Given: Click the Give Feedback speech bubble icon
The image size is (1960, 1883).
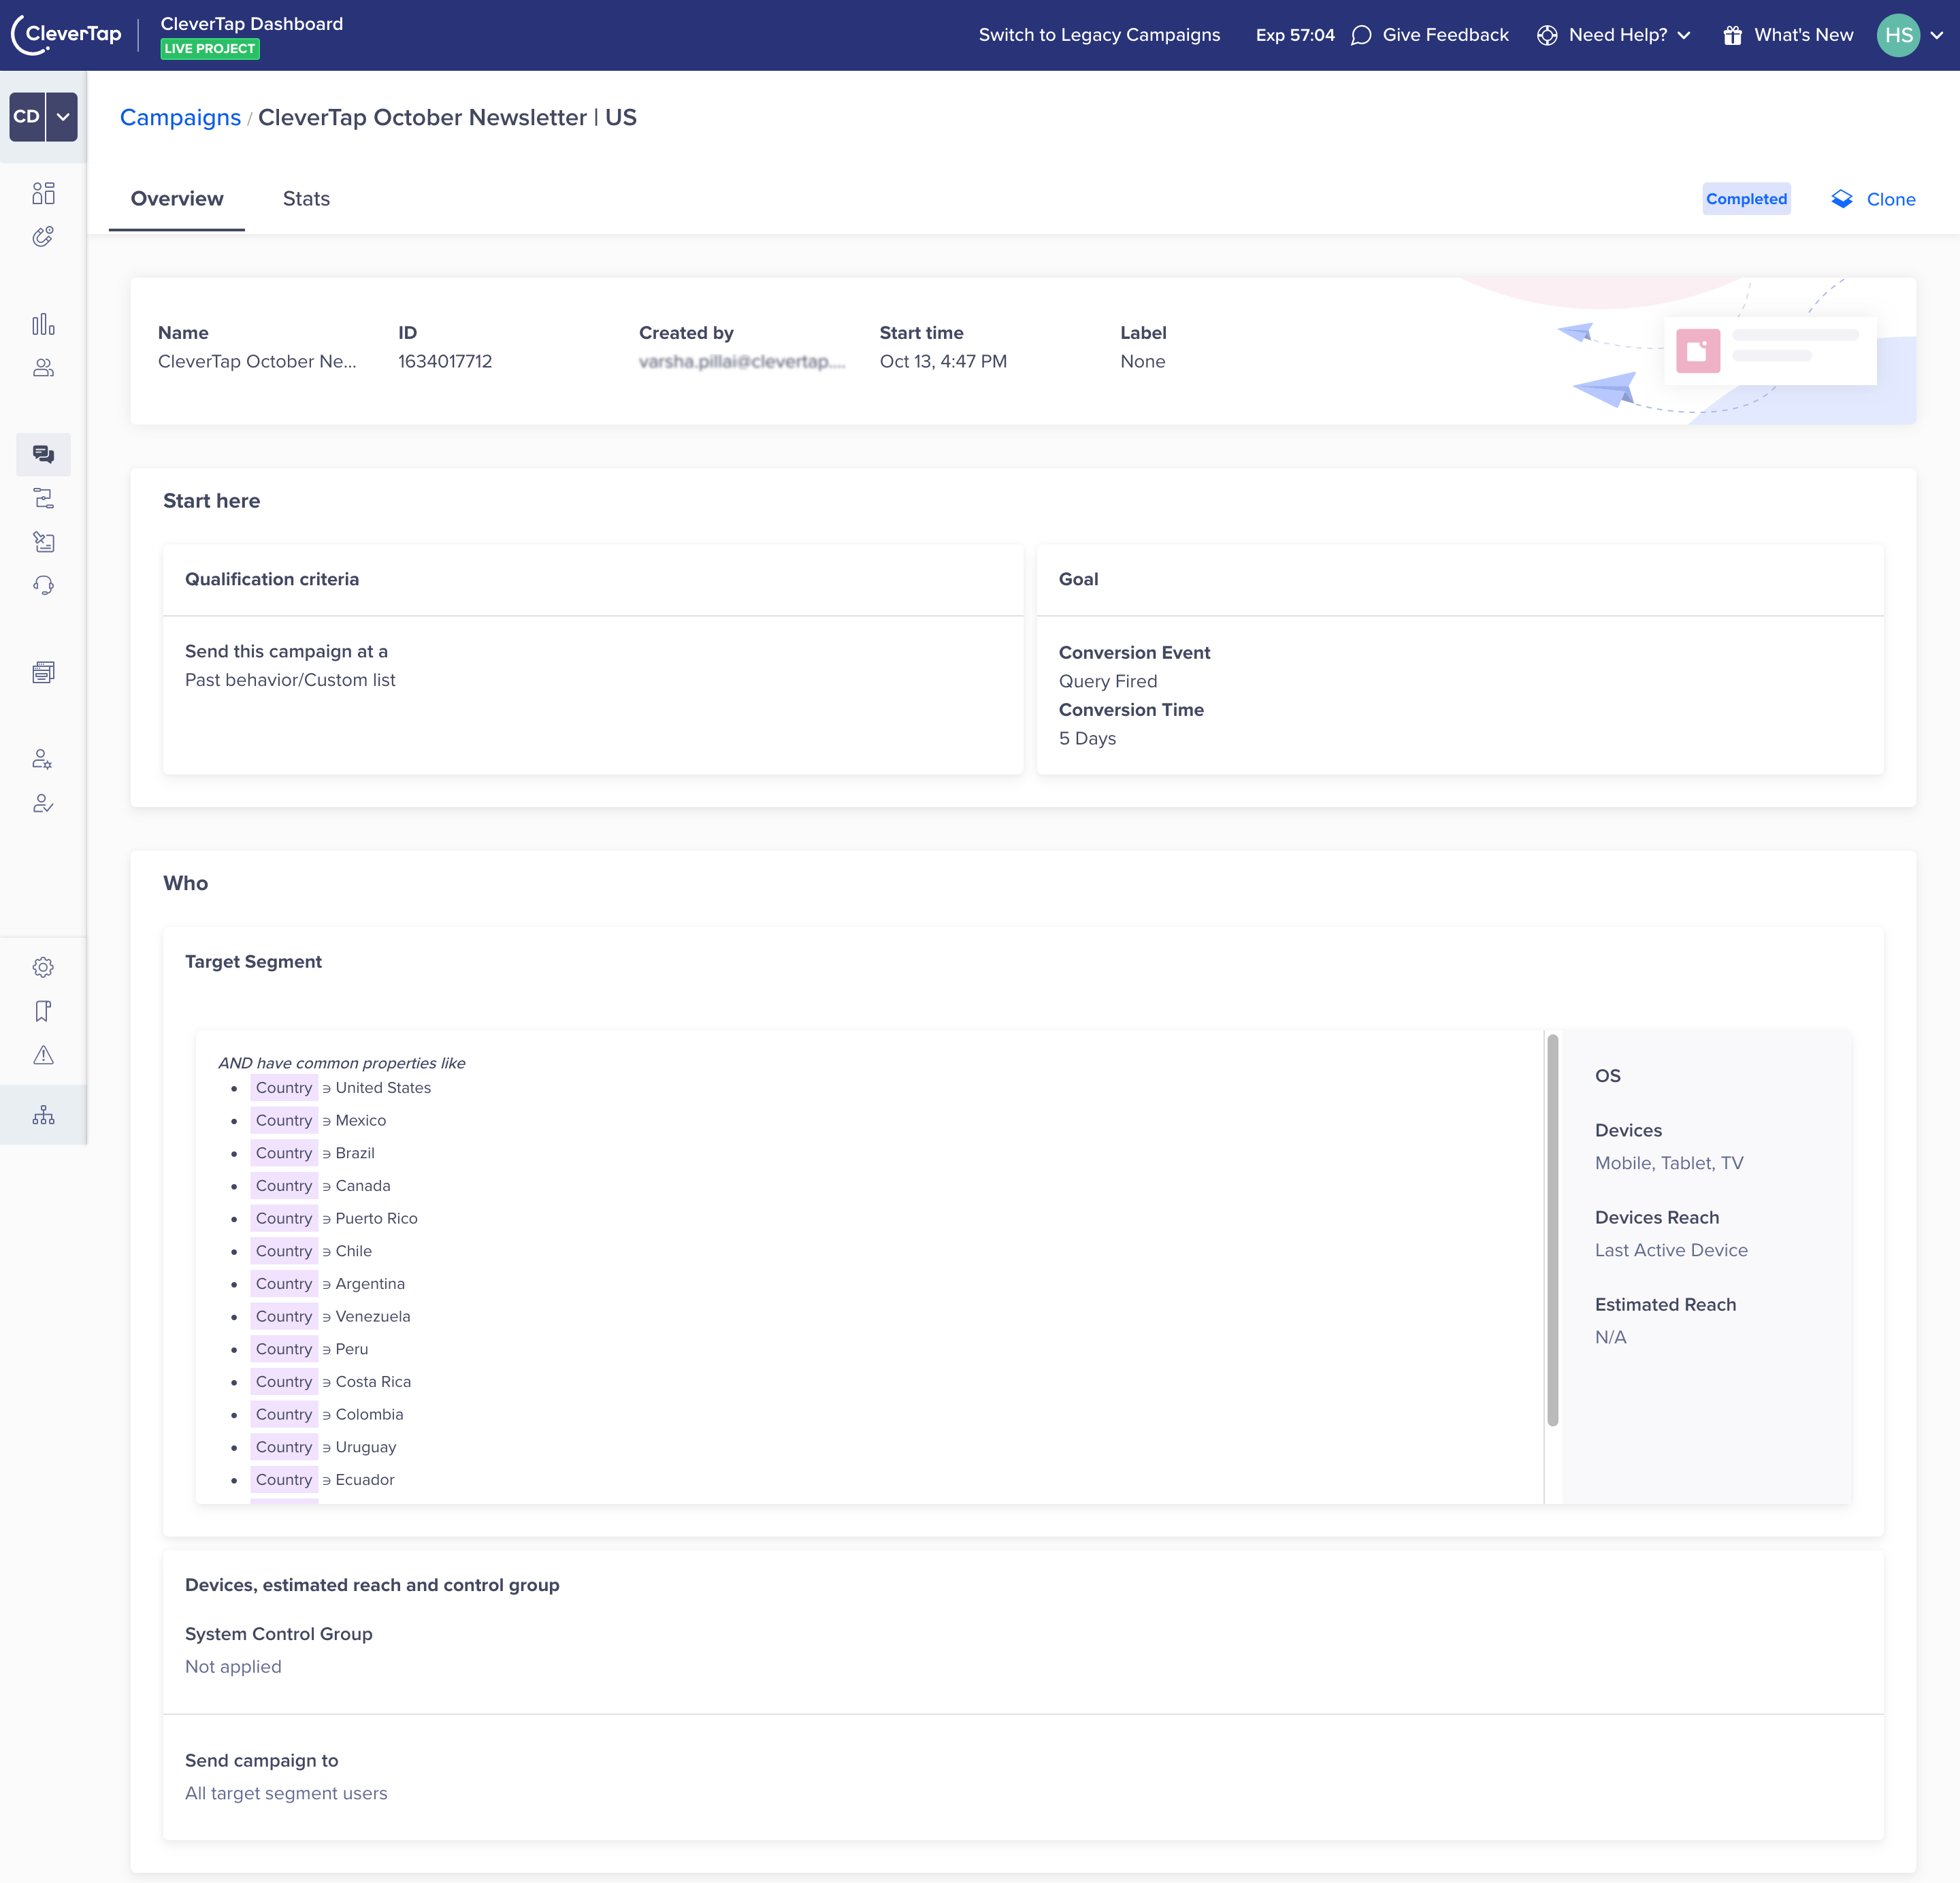Looking at the screenshot, I should (1361, 35).
